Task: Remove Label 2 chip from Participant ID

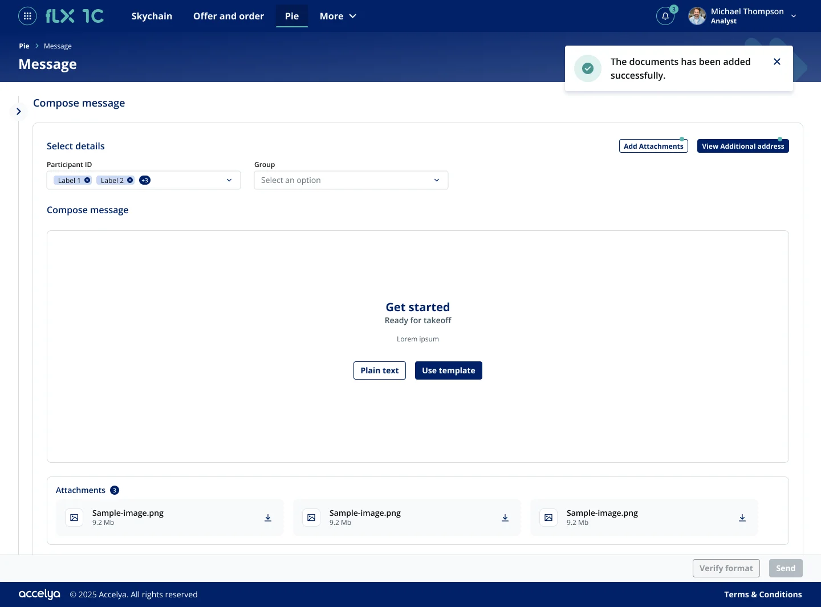Action: [x=130, y=180]
